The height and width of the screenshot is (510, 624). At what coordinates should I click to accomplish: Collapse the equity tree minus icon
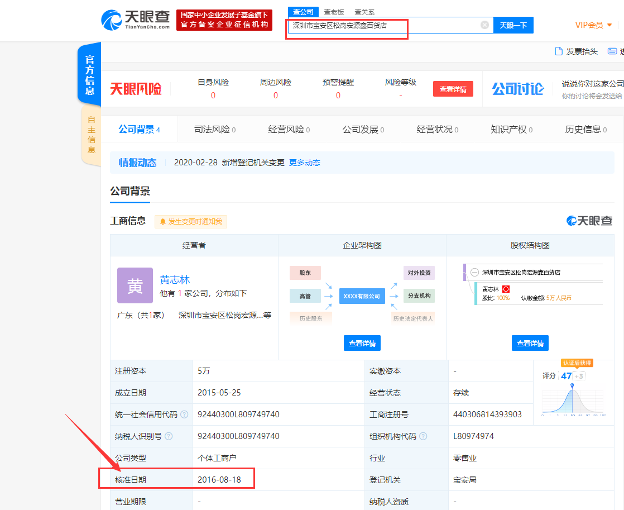click(474, 273)
